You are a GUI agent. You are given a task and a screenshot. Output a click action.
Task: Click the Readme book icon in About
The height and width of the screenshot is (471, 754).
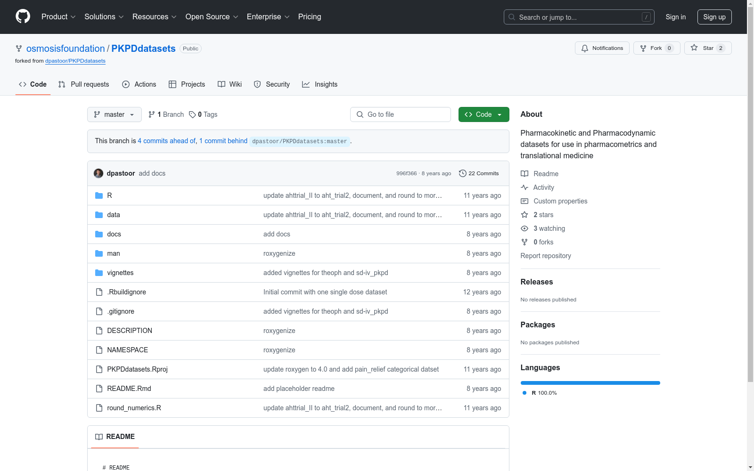pyautogui.click(x=525, y=174)
